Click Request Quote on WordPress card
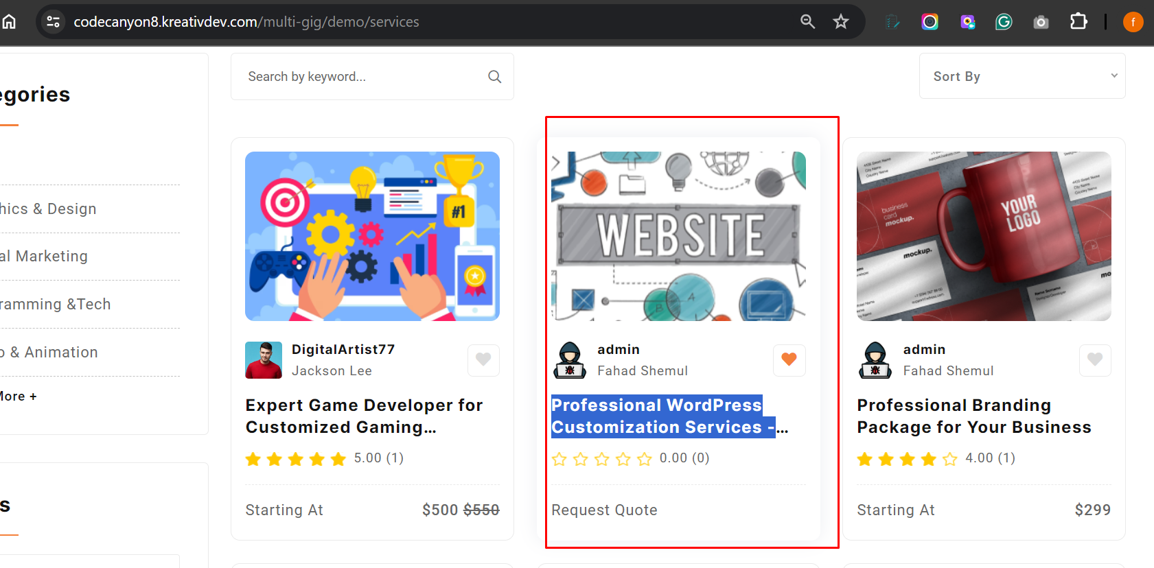The image size is (1154, 568). [x=604, y=510]
